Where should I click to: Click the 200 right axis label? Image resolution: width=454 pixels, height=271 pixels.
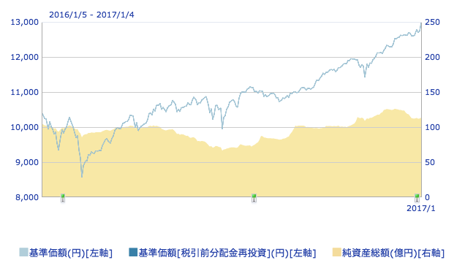pos(432,57)
